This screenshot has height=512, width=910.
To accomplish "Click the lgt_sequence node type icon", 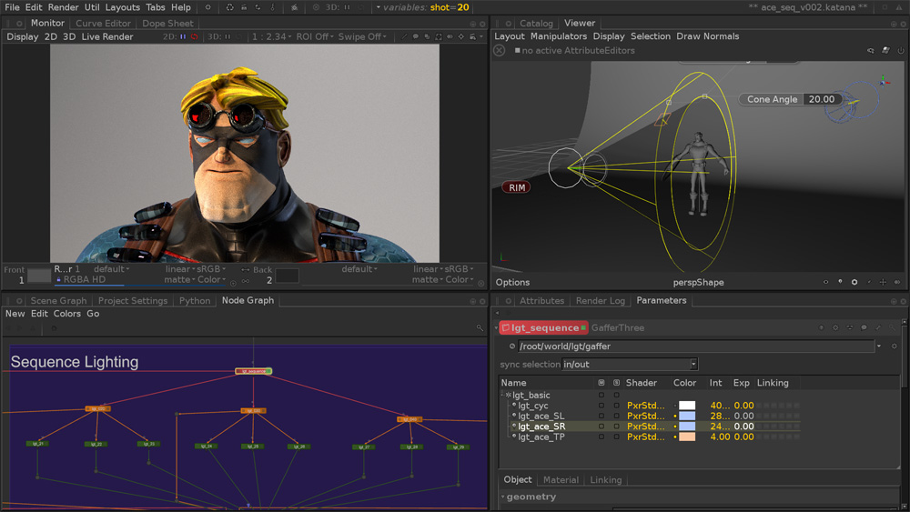I will (x=506, y=328).
